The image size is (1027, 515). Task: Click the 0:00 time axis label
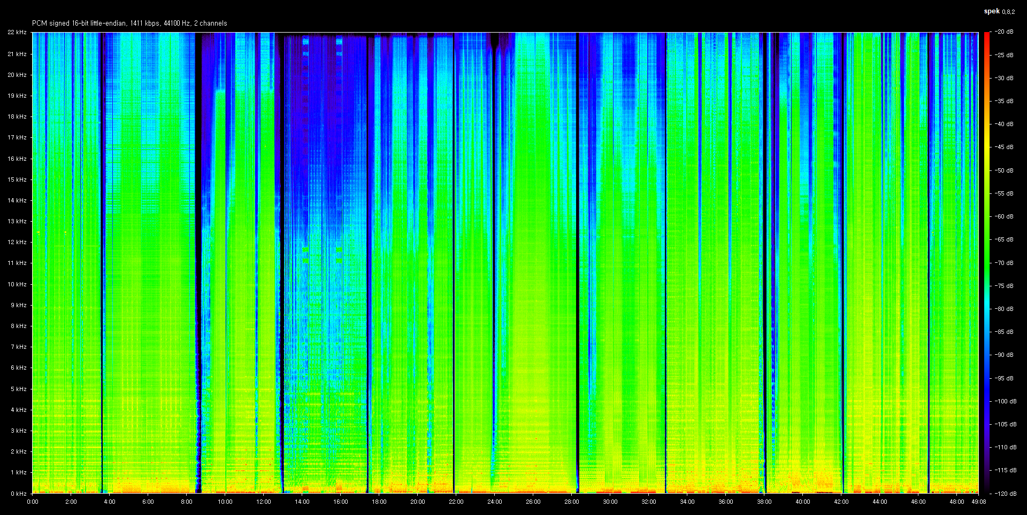33,502
